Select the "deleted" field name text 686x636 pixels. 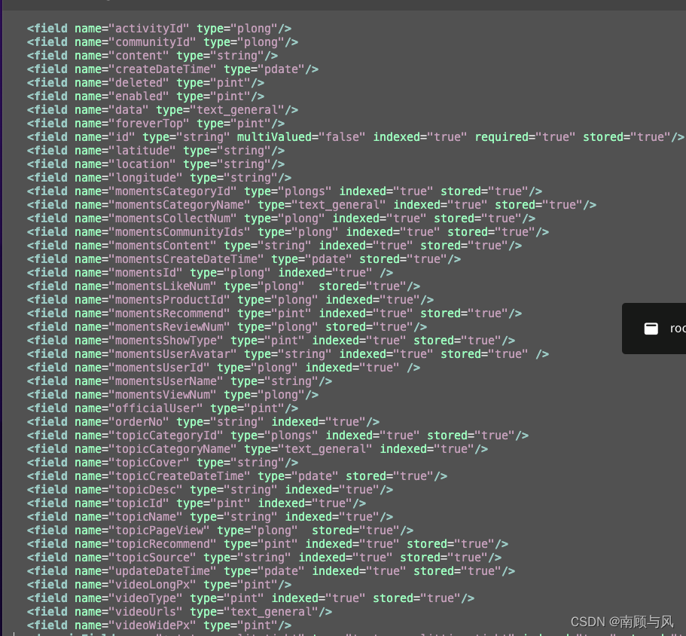click(x=139, y=82)
